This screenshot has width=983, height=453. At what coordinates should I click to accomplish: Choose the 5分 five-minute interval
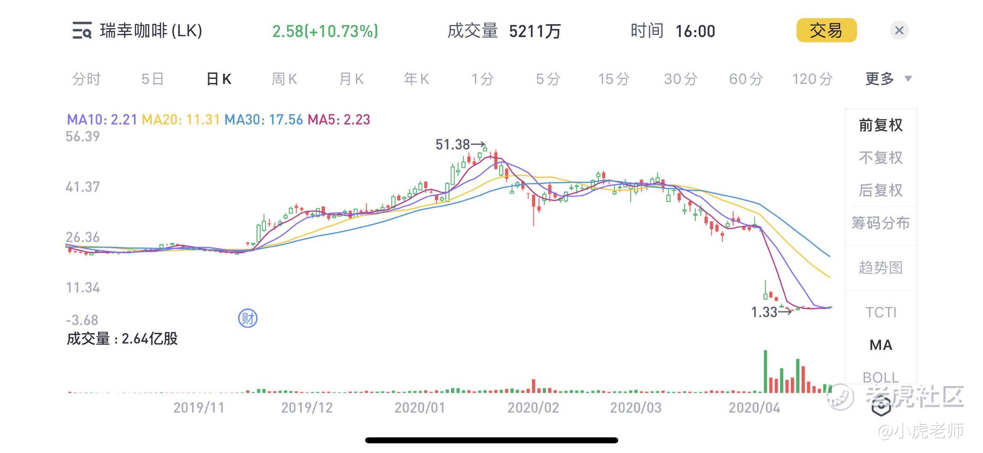pyautogui.click(x=548, y=79)
